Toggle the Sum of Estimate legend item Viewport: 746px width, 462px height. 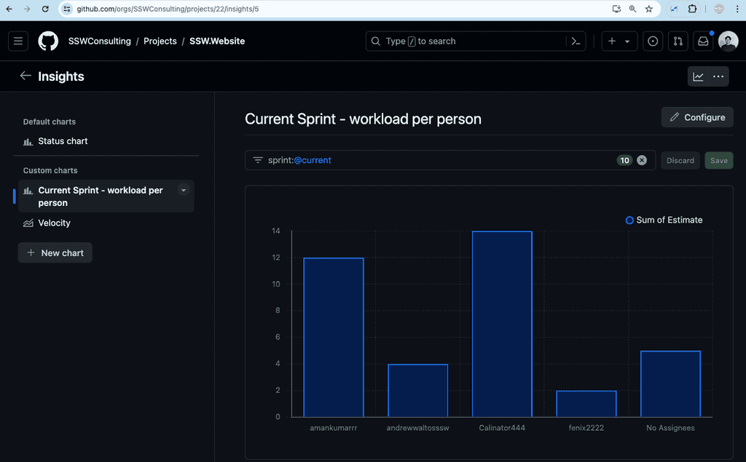[664, 220]
